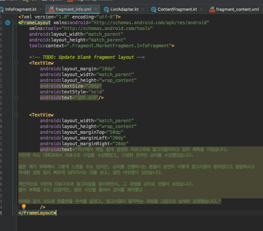The height and width of the screenshot is (231, 263).
Task: Click the line starting 이전에 저도 대학교에서
Action: point(106,155)
